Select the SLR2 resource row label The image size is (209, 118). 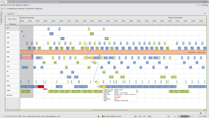tap(13, 38)
